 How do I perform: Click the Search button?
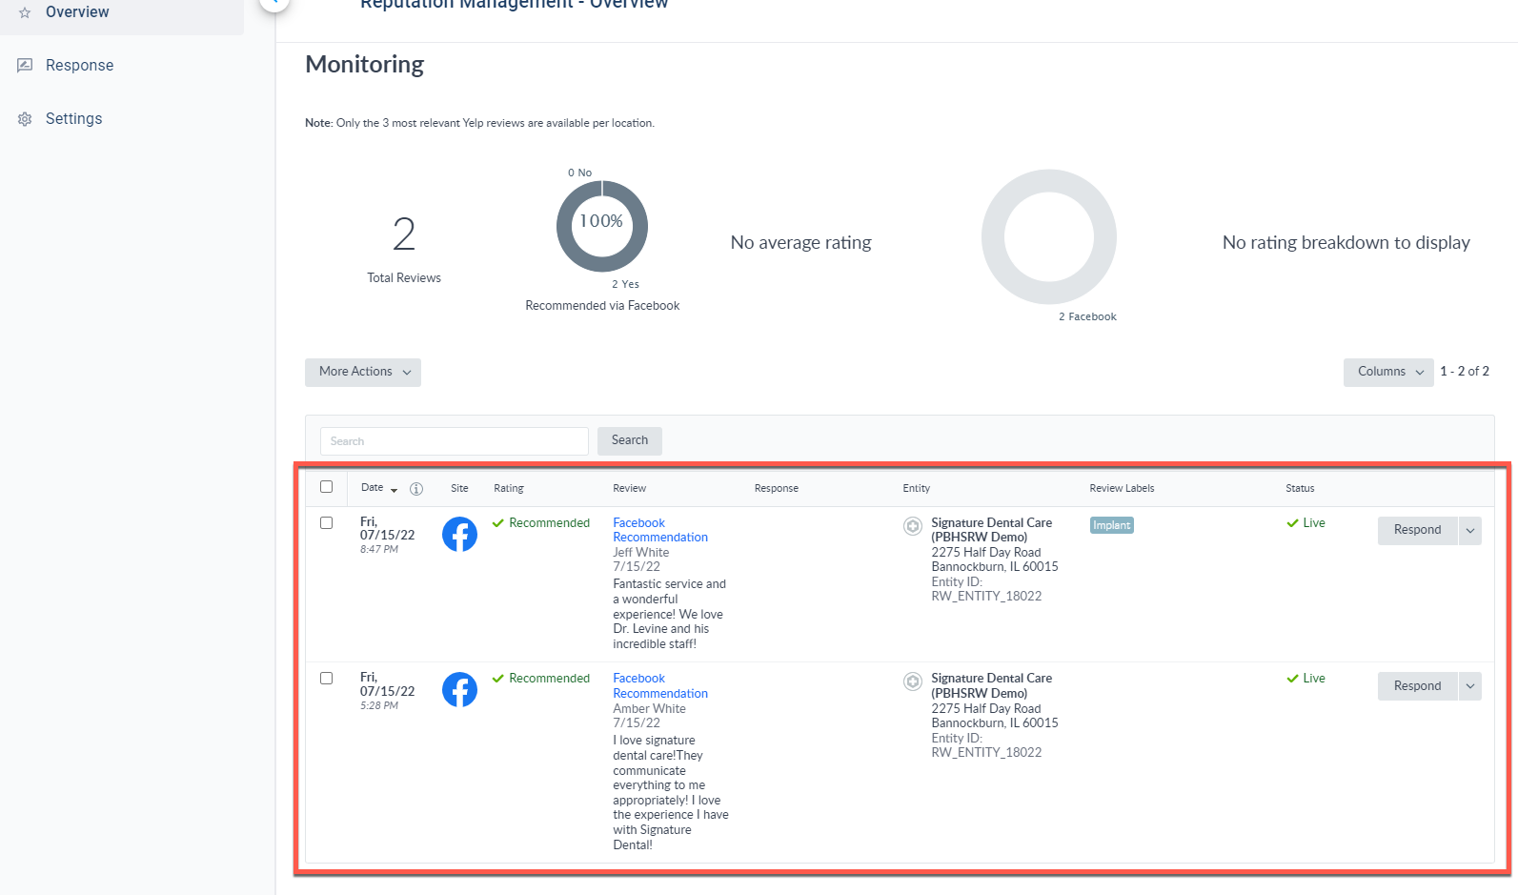click(630, 440)
